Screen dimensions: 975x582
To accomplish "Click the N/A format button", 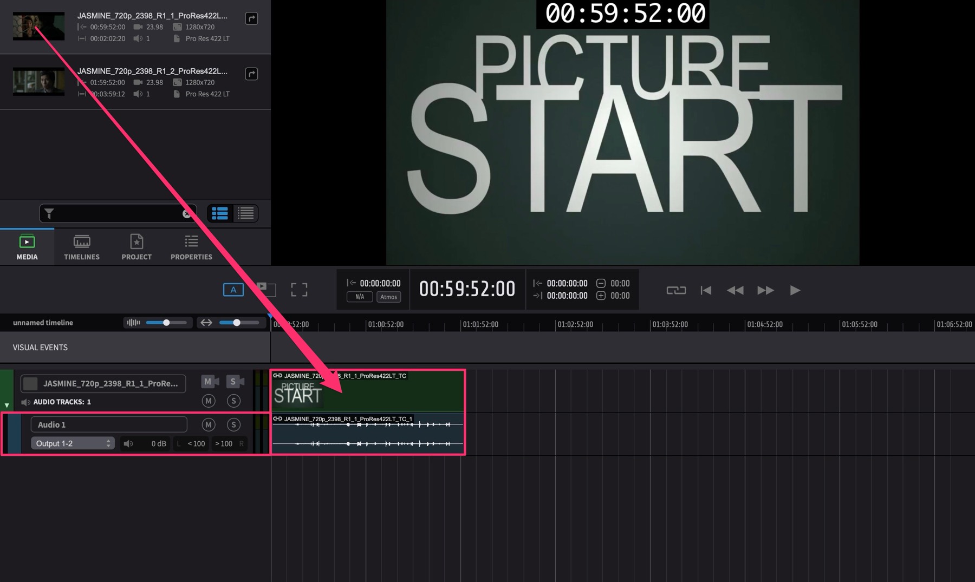I will click(x=360, y=297).
